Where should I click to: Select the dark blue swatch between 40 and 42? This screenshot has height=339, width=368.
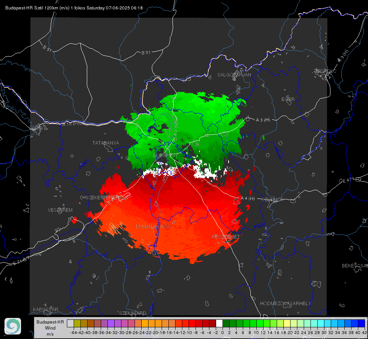pos(362,324)
